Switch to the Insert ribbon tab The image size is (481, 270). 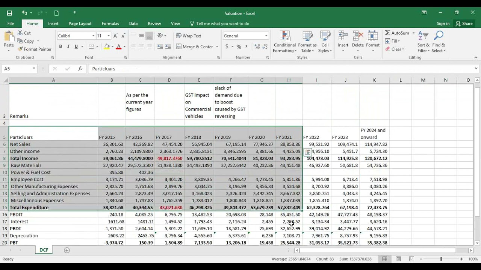(53, 23)
